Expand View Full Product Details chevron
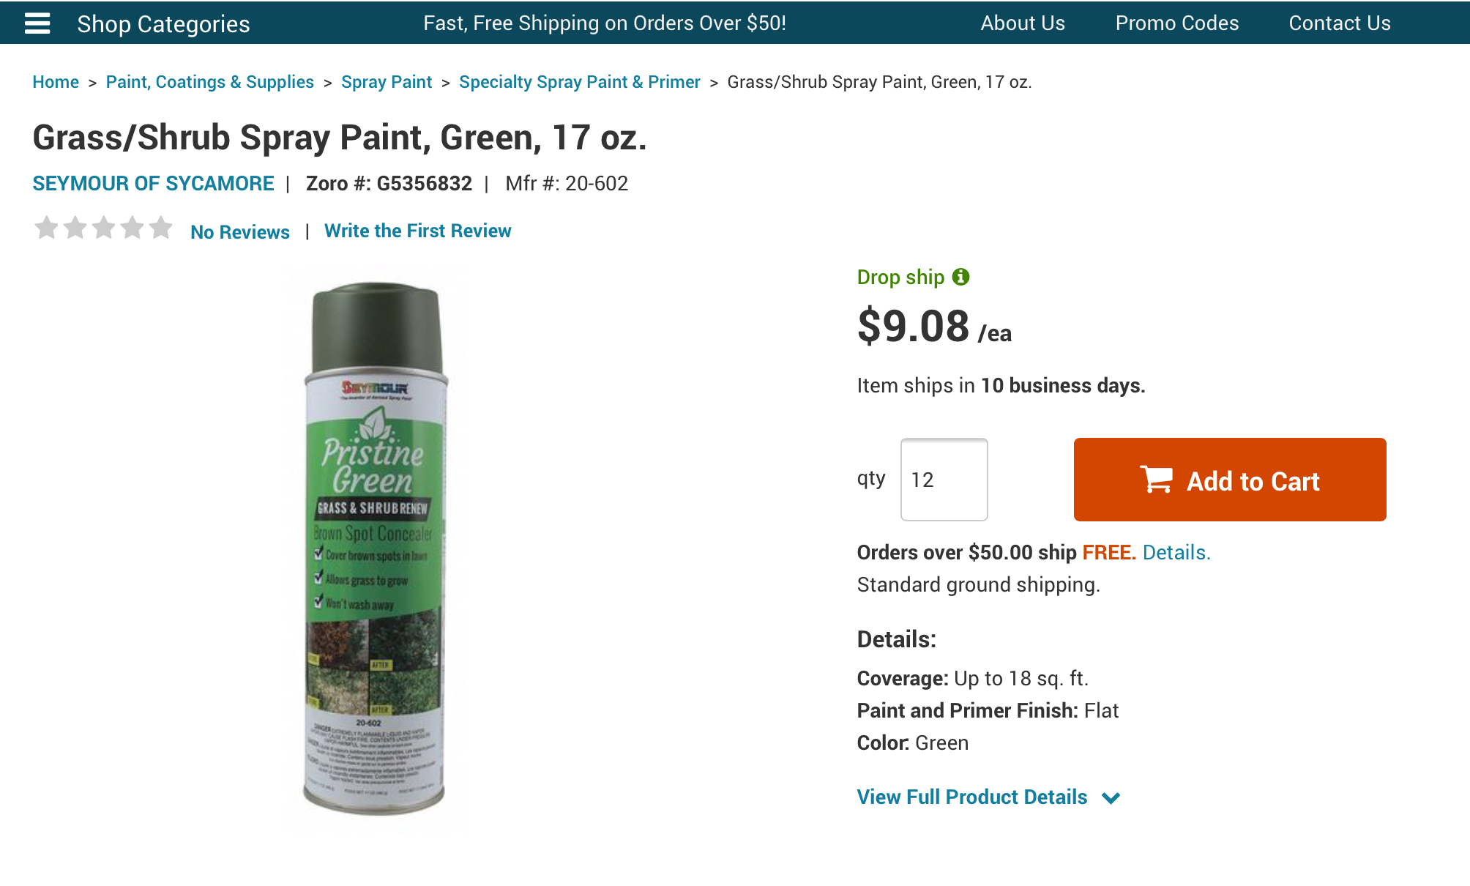The image size is (1470, 886). pos(1111,797)
